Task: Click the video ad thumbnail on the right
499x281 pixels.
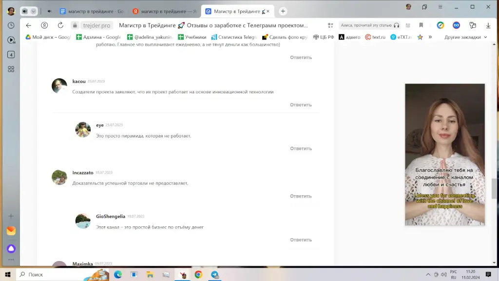Action: pyautogui.click(x=445, y=155)
